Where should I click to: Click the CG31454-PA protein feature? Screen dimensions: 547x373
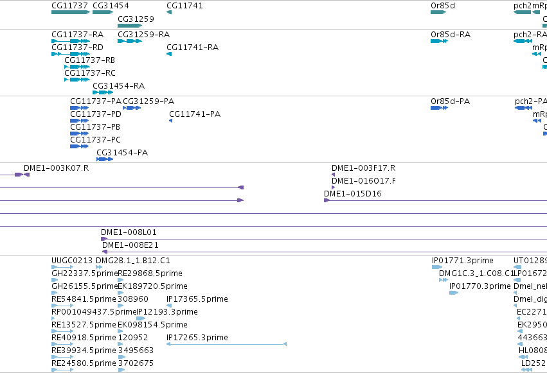pyautogui.click(x=105, y=159)
